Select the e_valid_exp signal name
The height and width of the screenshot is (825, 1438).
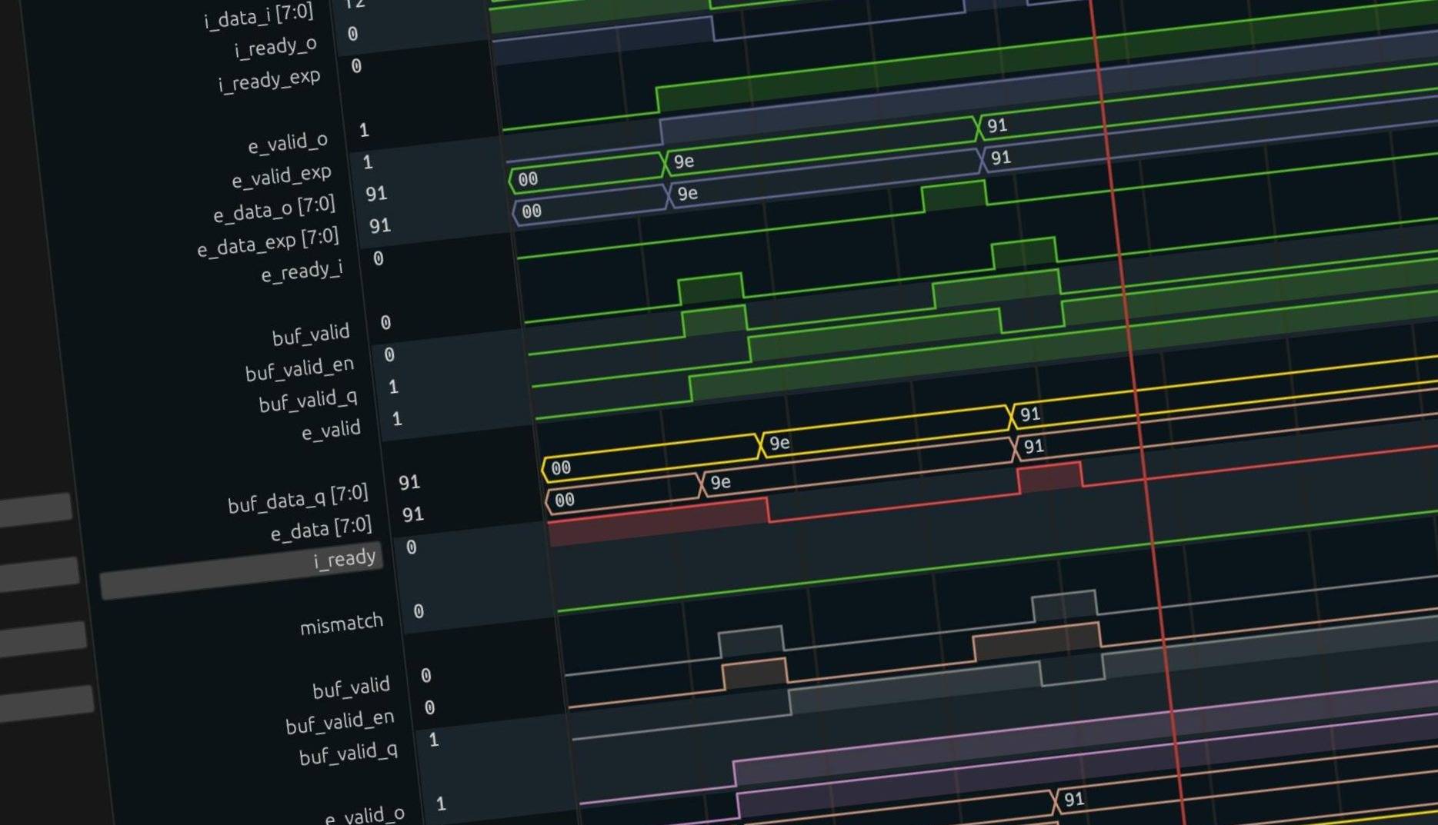(x=281, y=177)
